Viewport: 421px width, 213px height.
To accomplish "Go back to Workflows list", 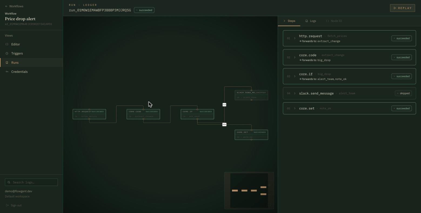I will [14, 6].
